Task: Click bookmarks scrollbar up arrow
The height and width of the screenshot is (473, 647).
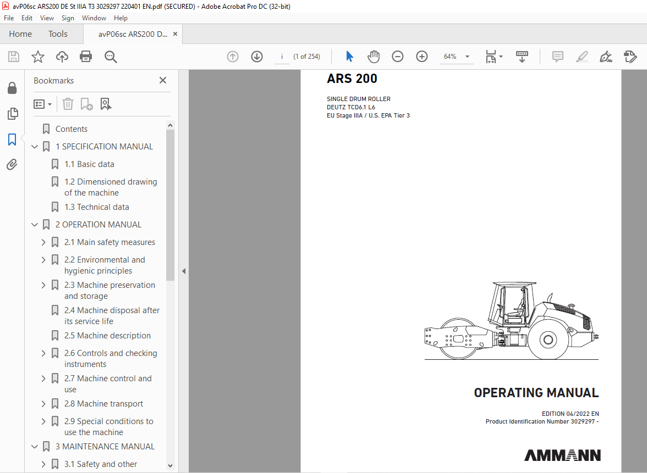Action: [171, 125]
